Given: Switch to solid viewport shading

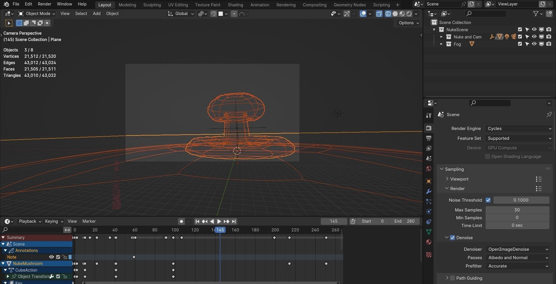Looking at the screenshot, I should [395, 14].
